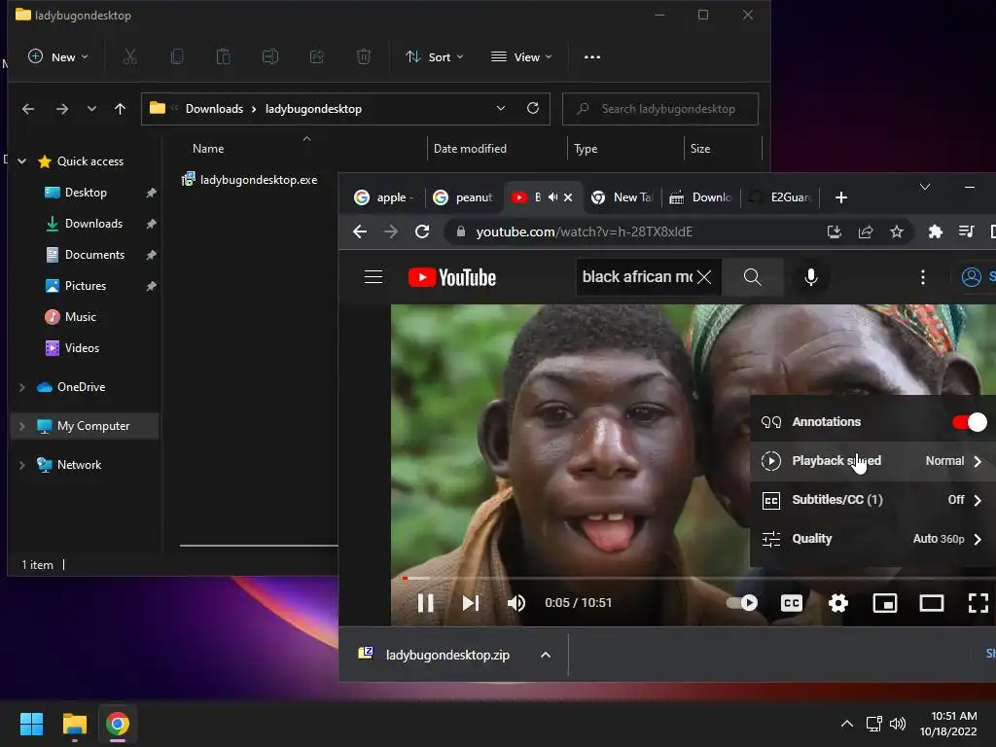
Task: Click the Cut icon in File Explorer toolbar
Action: [129, 57]
